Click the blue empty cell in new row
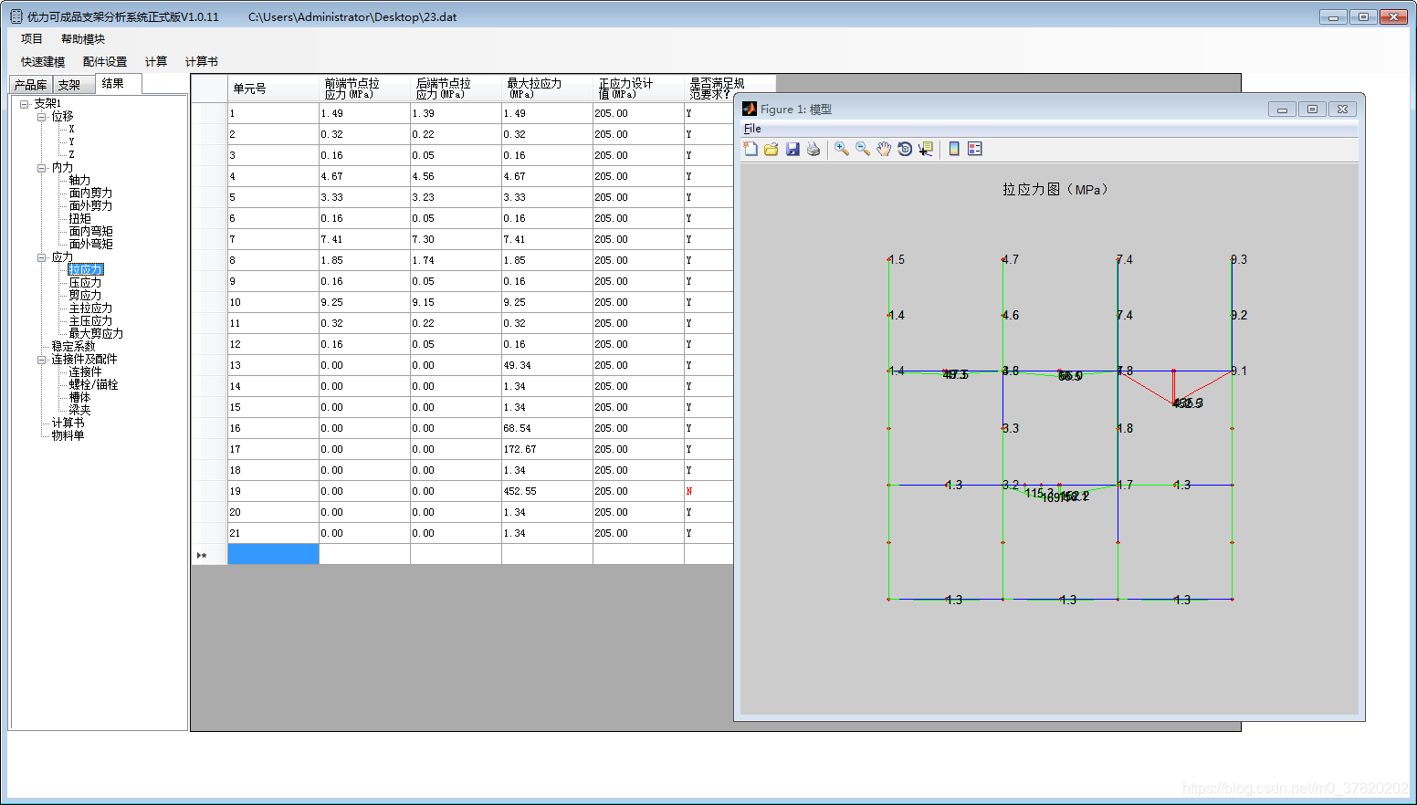 274,554
